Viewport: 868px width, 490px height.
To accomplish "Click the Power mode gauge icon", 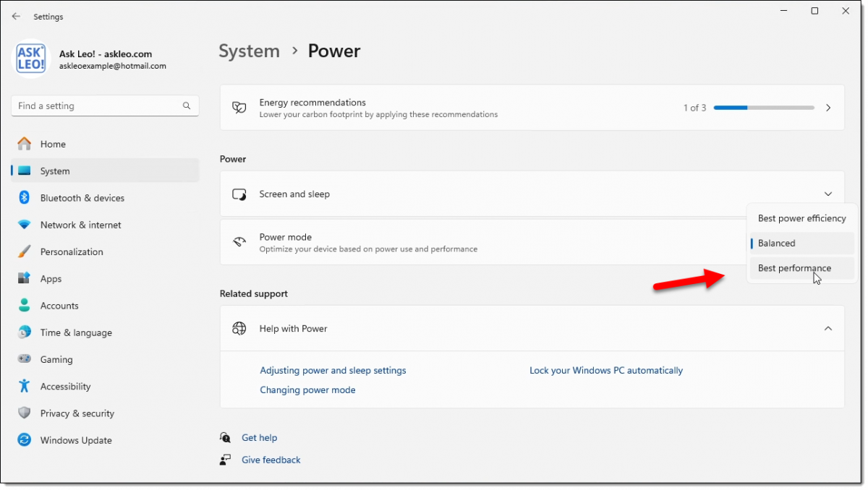I will pyautogui.click(x=239, y=241).
